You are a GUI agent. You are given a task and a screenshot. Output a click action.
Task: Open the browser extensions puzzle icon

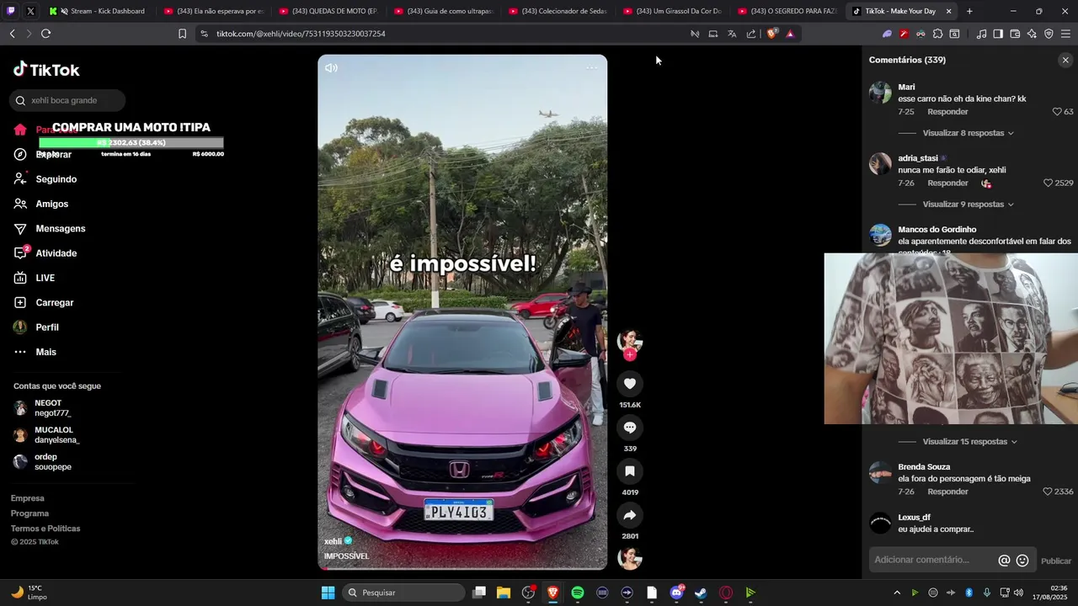pos(937,34)
